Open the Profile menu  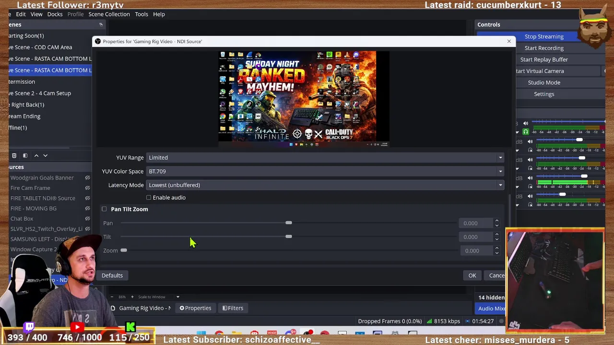point(75,14)
